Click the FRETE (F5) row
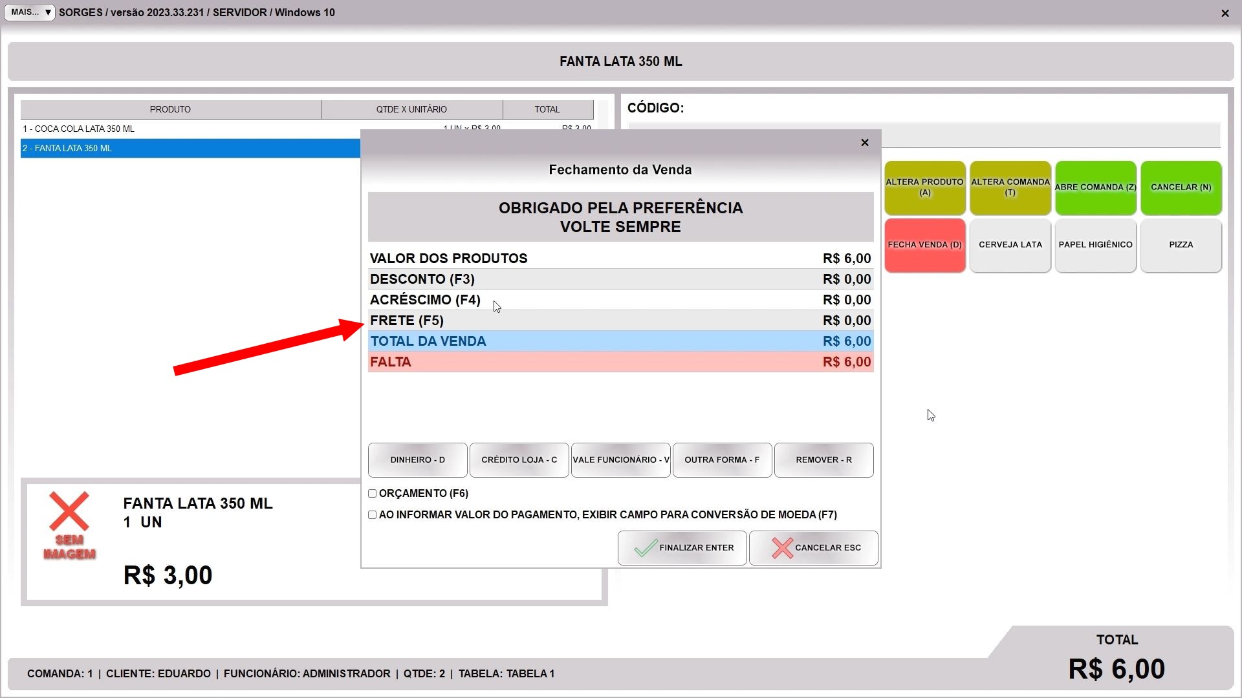Image resolution: width=1242 pixels, height=698 pixels. click(621, 321)
